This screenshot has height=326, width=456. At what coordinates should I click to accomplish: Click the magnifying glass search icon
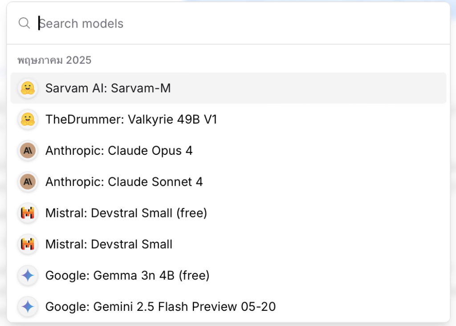tap(24, 23)
